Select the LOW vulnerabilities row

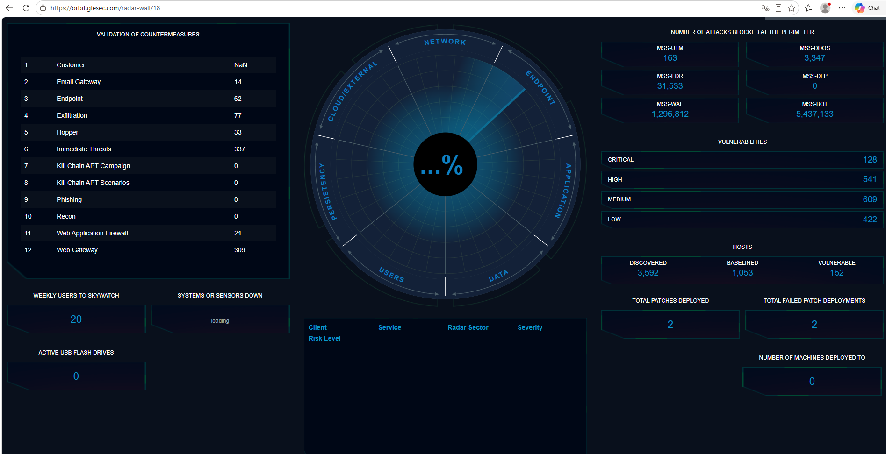(742, 220)
